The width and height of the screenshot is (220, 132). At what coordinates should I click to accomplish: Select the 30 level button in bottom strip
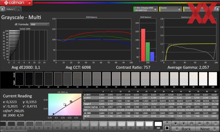[30, 125]
